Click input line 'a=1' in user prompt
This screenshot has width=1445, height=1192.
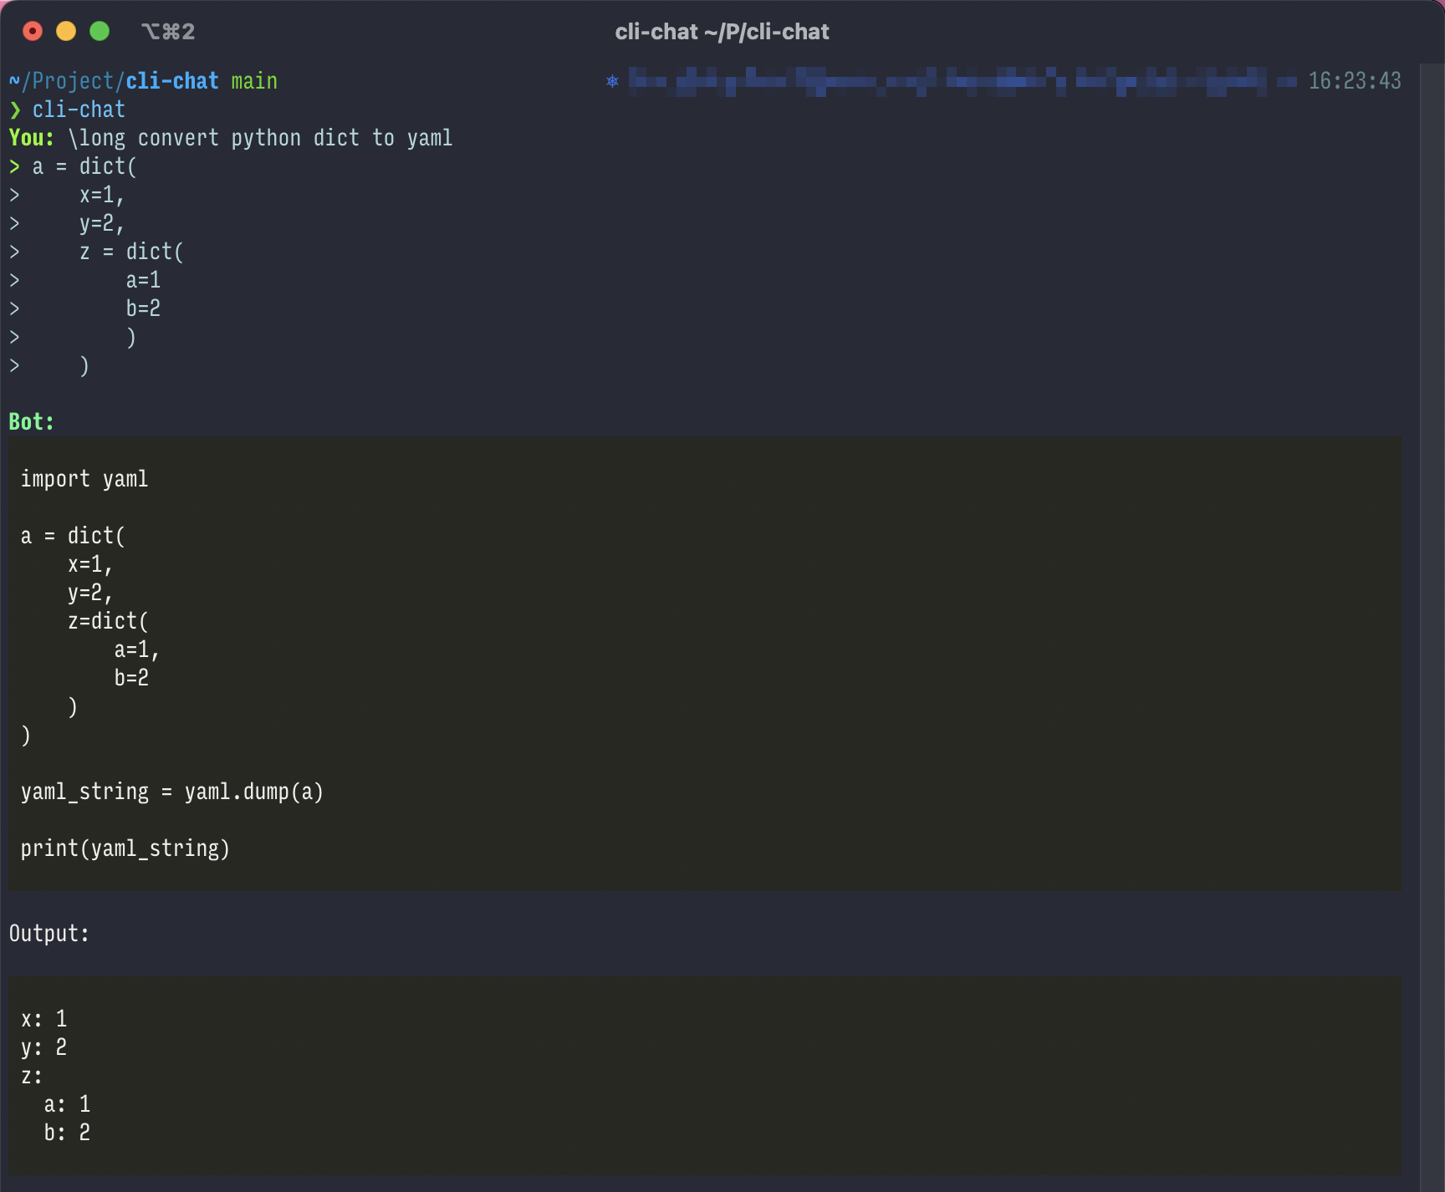(143, 280)
